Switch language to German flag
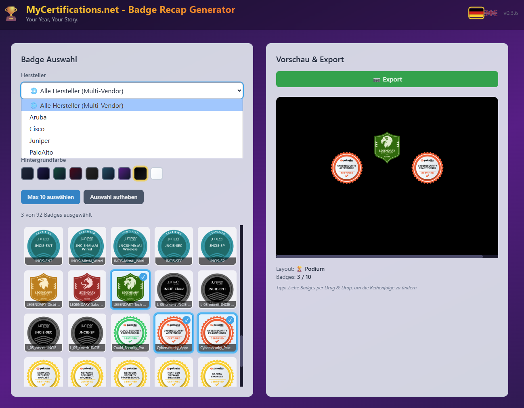Screen dimensions: 524x408 (476, 13)
